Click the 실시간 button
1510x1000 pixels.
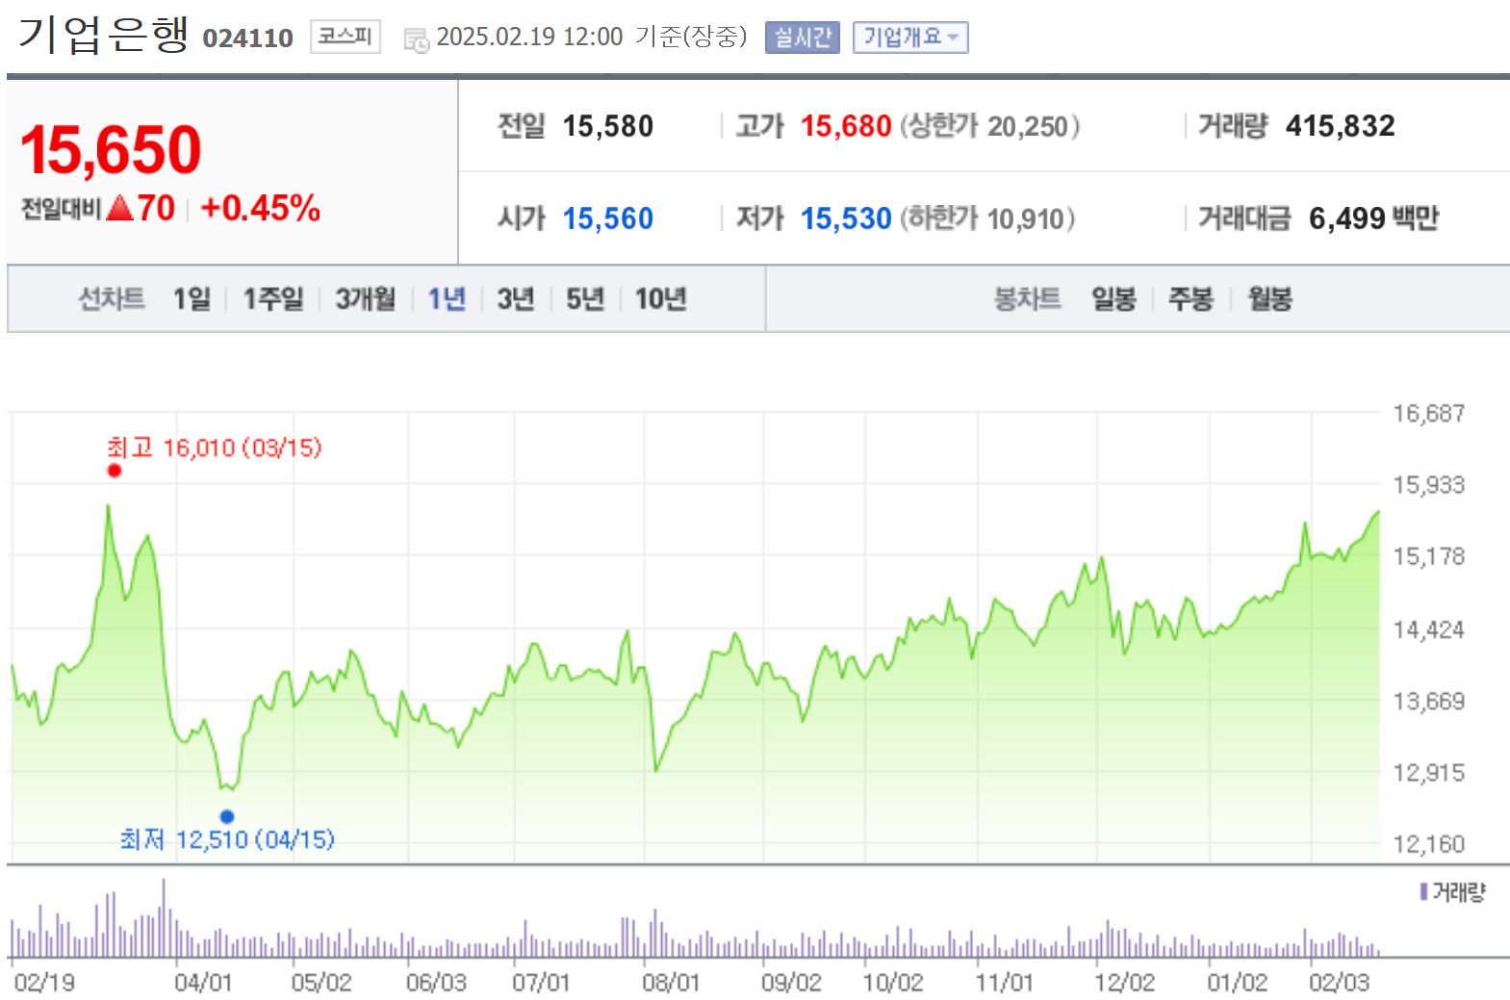803,38
